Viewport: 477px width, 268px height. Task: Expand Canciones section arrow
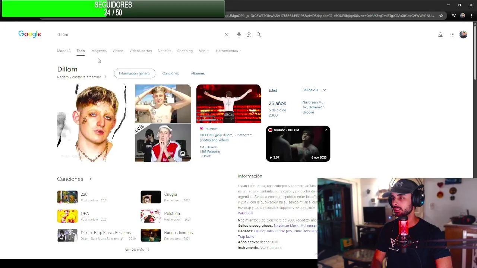pyautogui.click(x=91, y=179)
